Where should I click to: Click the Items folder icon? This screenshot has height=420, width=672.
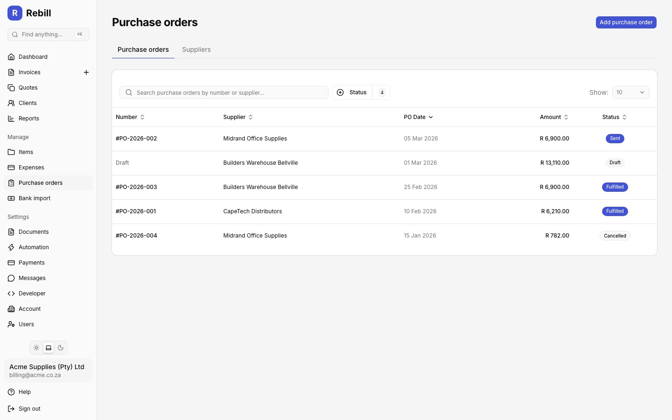point(11,152)
